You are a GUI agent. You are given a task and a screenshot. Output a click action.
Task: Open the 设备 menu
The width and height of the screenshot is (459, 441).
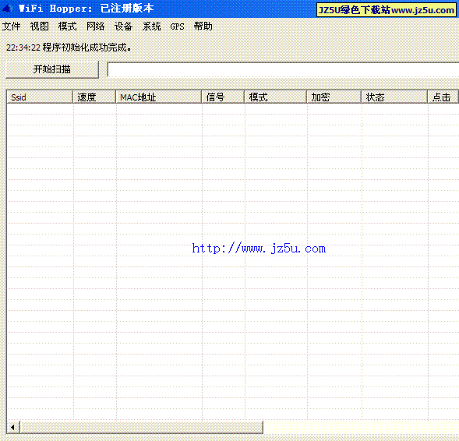click(124, 26)
